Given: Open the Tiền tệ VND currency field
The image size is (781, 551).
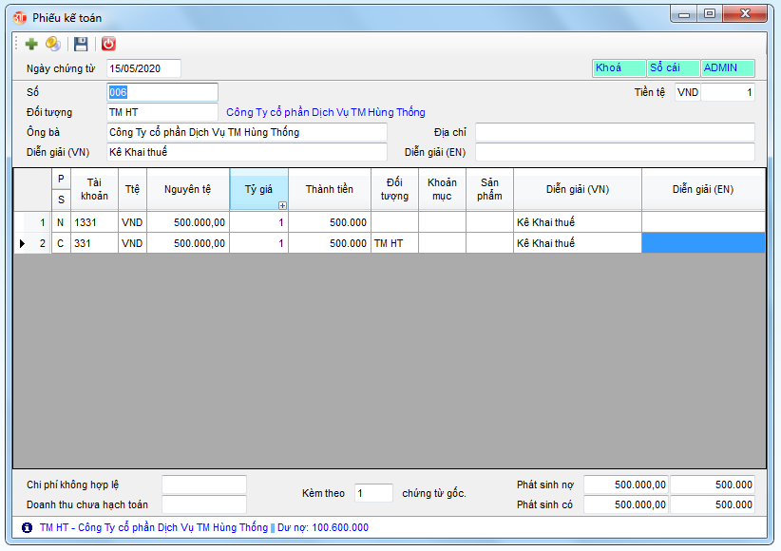Looking at the screenshot, I should tap(688, 92).
